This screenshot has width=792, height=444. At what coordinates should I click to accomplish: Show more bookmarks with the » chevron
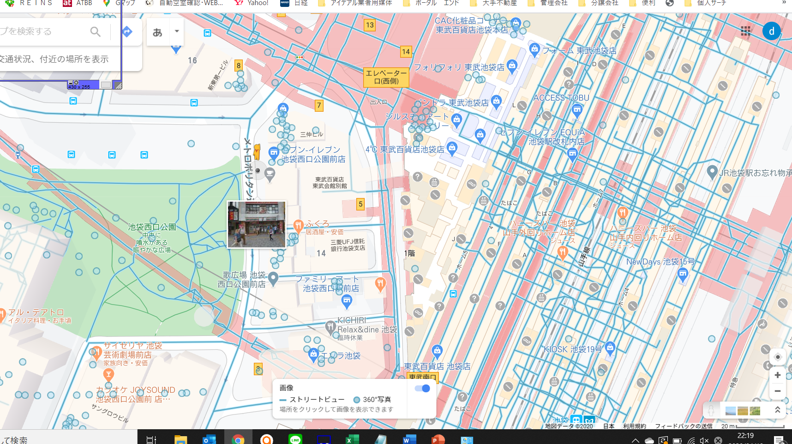784,3
